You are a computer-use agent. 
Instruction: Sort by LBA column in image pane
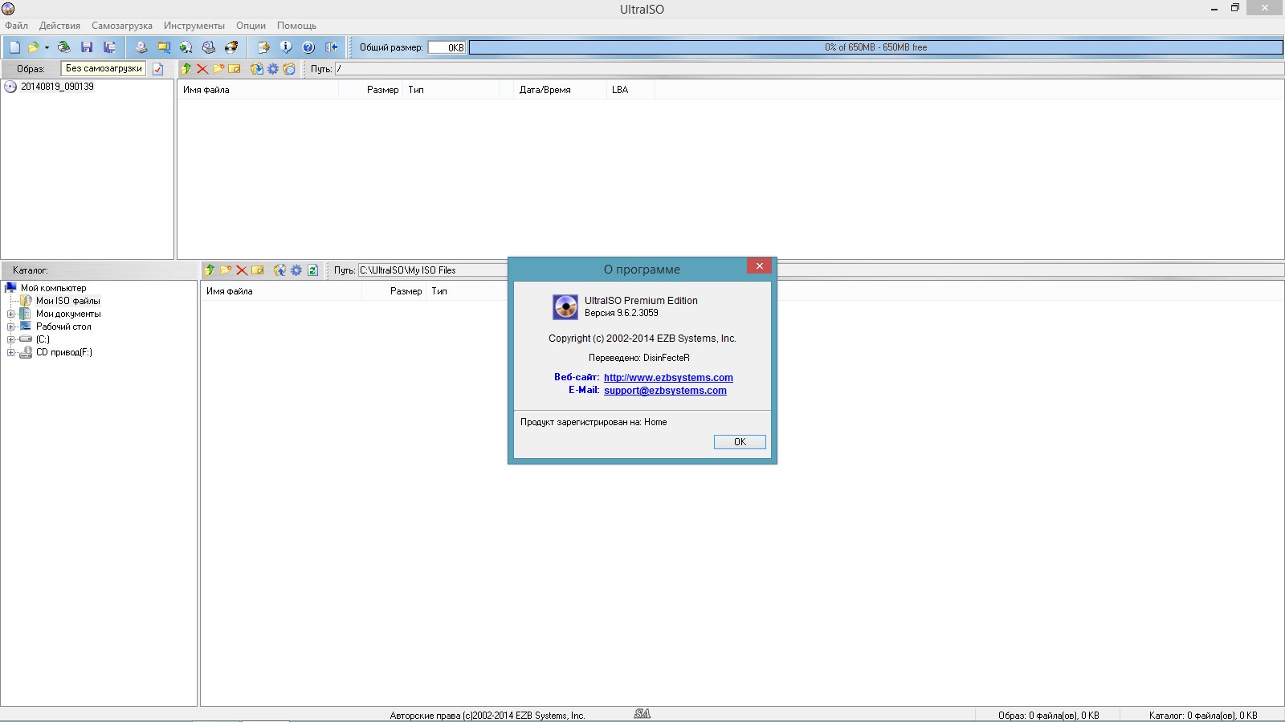(630, 90)
